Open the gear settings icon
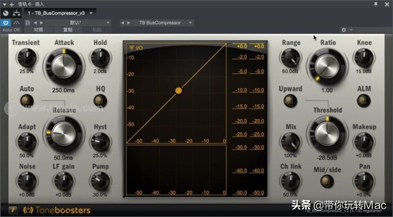 click(344, 30)
